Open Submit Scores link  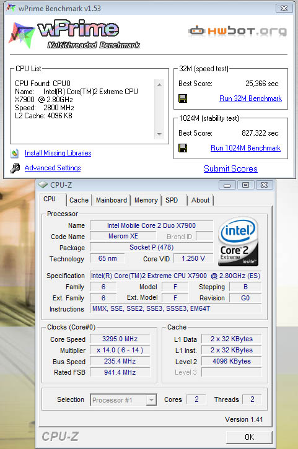point(230,168)
